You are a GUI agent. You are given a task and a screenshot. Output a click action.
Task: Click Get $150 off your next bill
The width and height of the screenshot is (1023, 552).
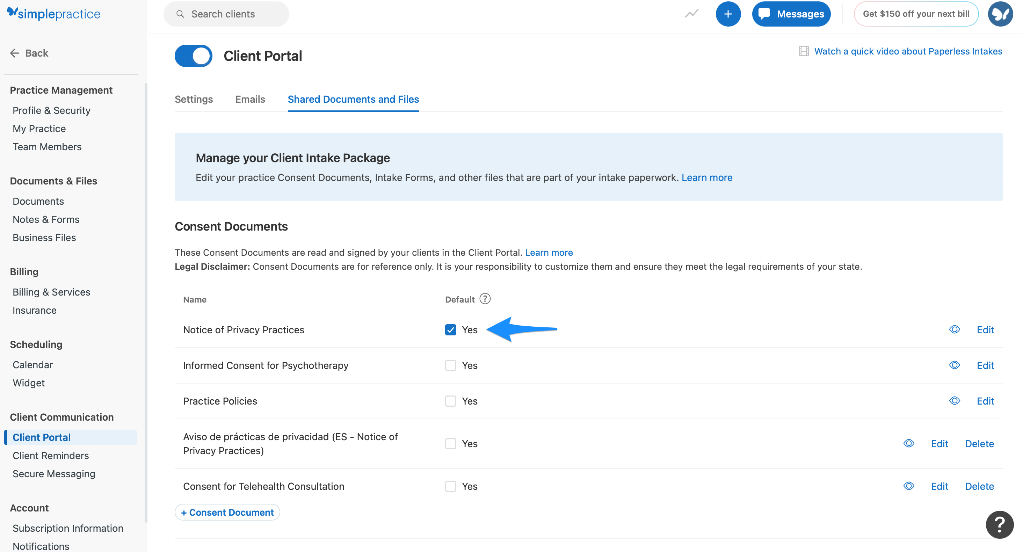point(915,14)
